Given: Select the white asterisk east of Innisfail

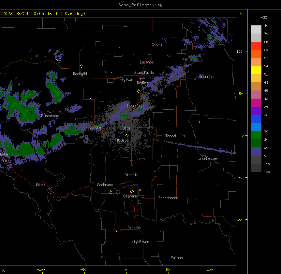Looking at the screenshot, I should (164, 99).
